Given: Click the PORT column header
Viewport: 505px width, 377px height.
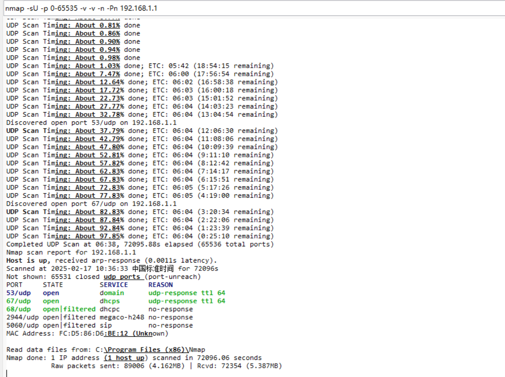Looking at the screenshot, I should 14,285.
